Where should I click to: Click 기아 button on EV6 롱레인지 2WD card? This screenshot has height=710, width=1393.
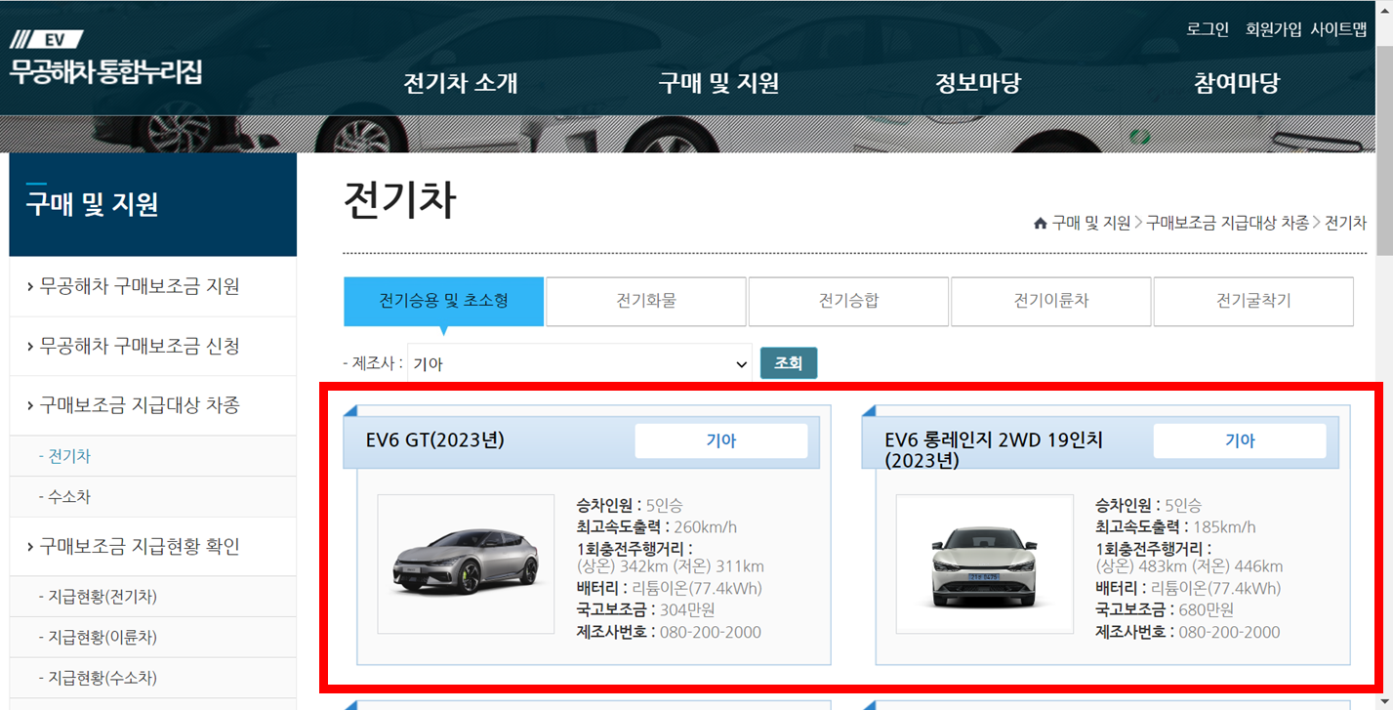[1240, 440]
